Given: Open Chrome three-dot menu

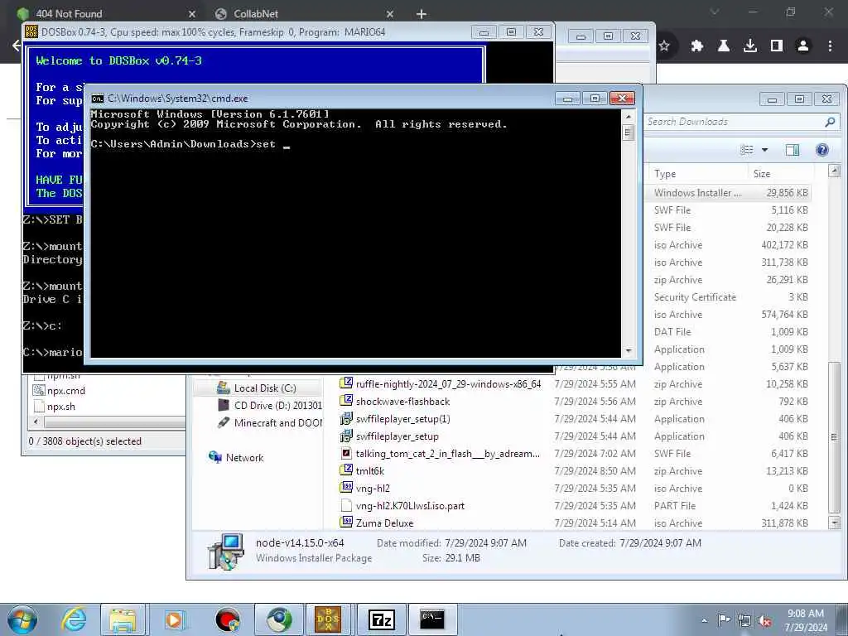Looking at the screenshot, I should point(830,46).
